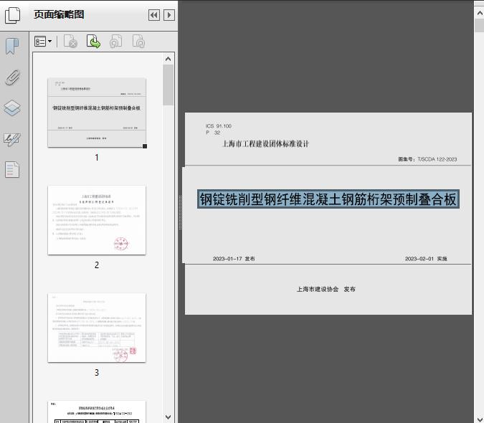This screenshot has height=423, width=484.
Task: Click the '上海市建设协会 发布' text
Action: pos(326,289)
